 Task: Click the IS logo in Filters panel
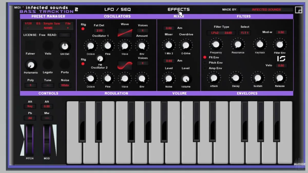pos(281,59)
